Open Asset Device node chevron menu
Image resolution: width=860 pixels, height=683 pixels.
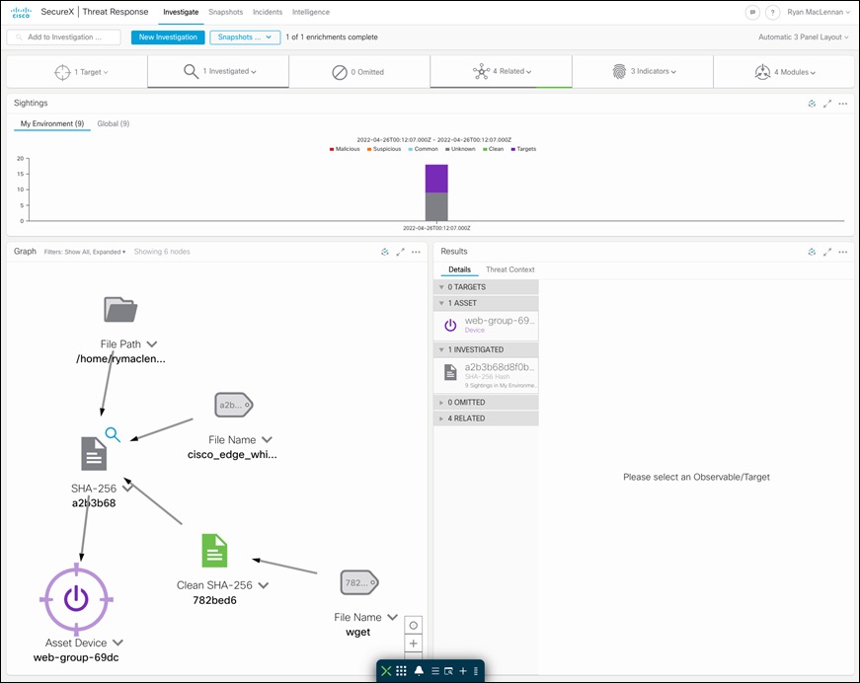click(x=117, y=643)
